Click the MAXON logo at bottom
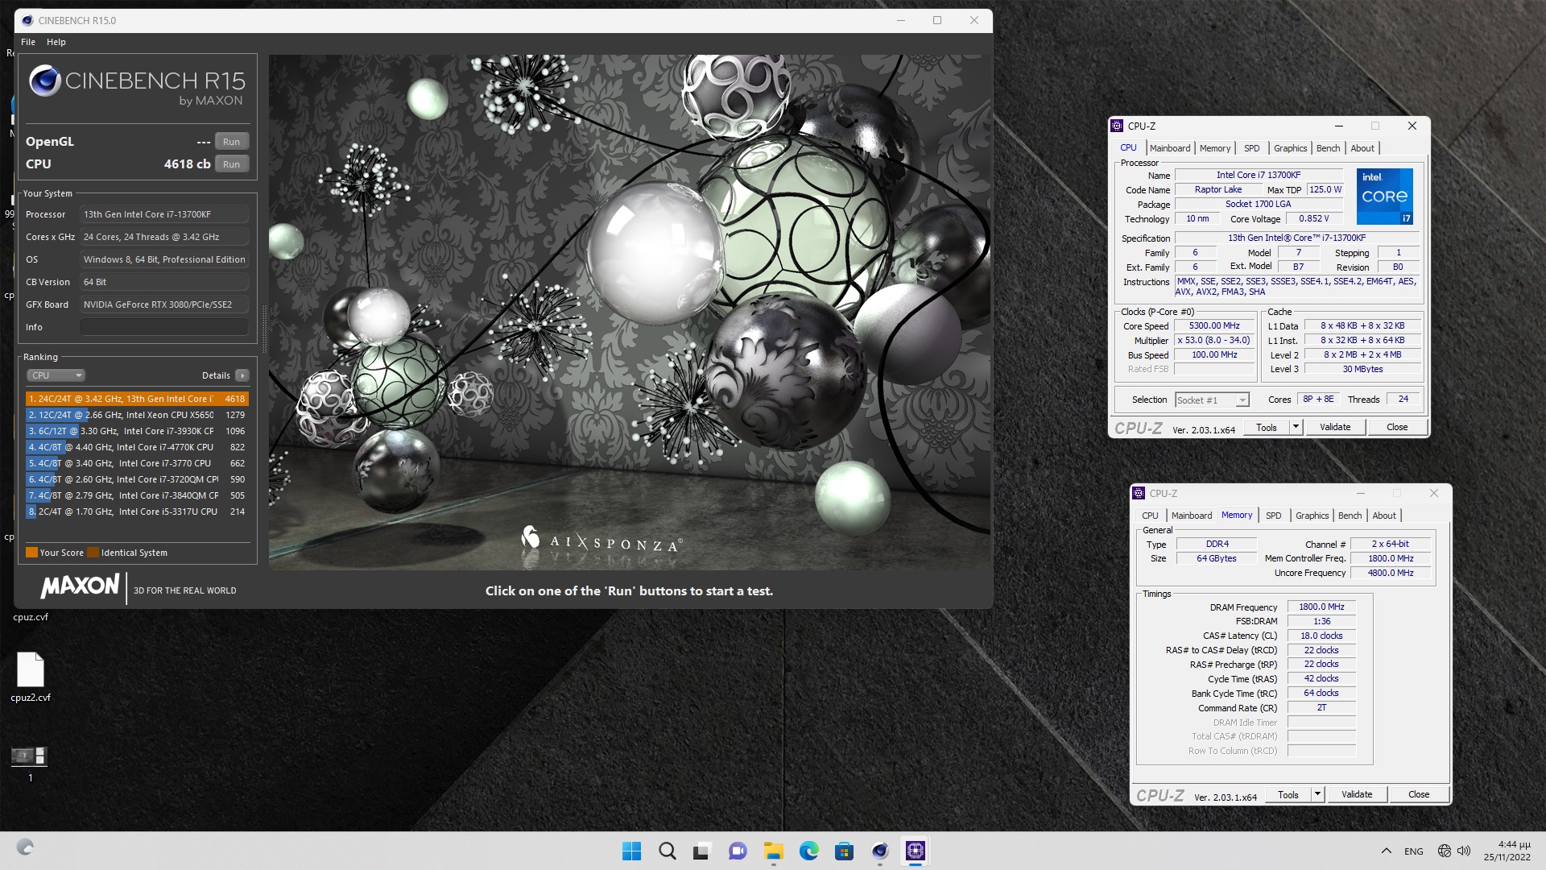The image size is (1546, 870). pyautogui.click(x=80, y=586)
